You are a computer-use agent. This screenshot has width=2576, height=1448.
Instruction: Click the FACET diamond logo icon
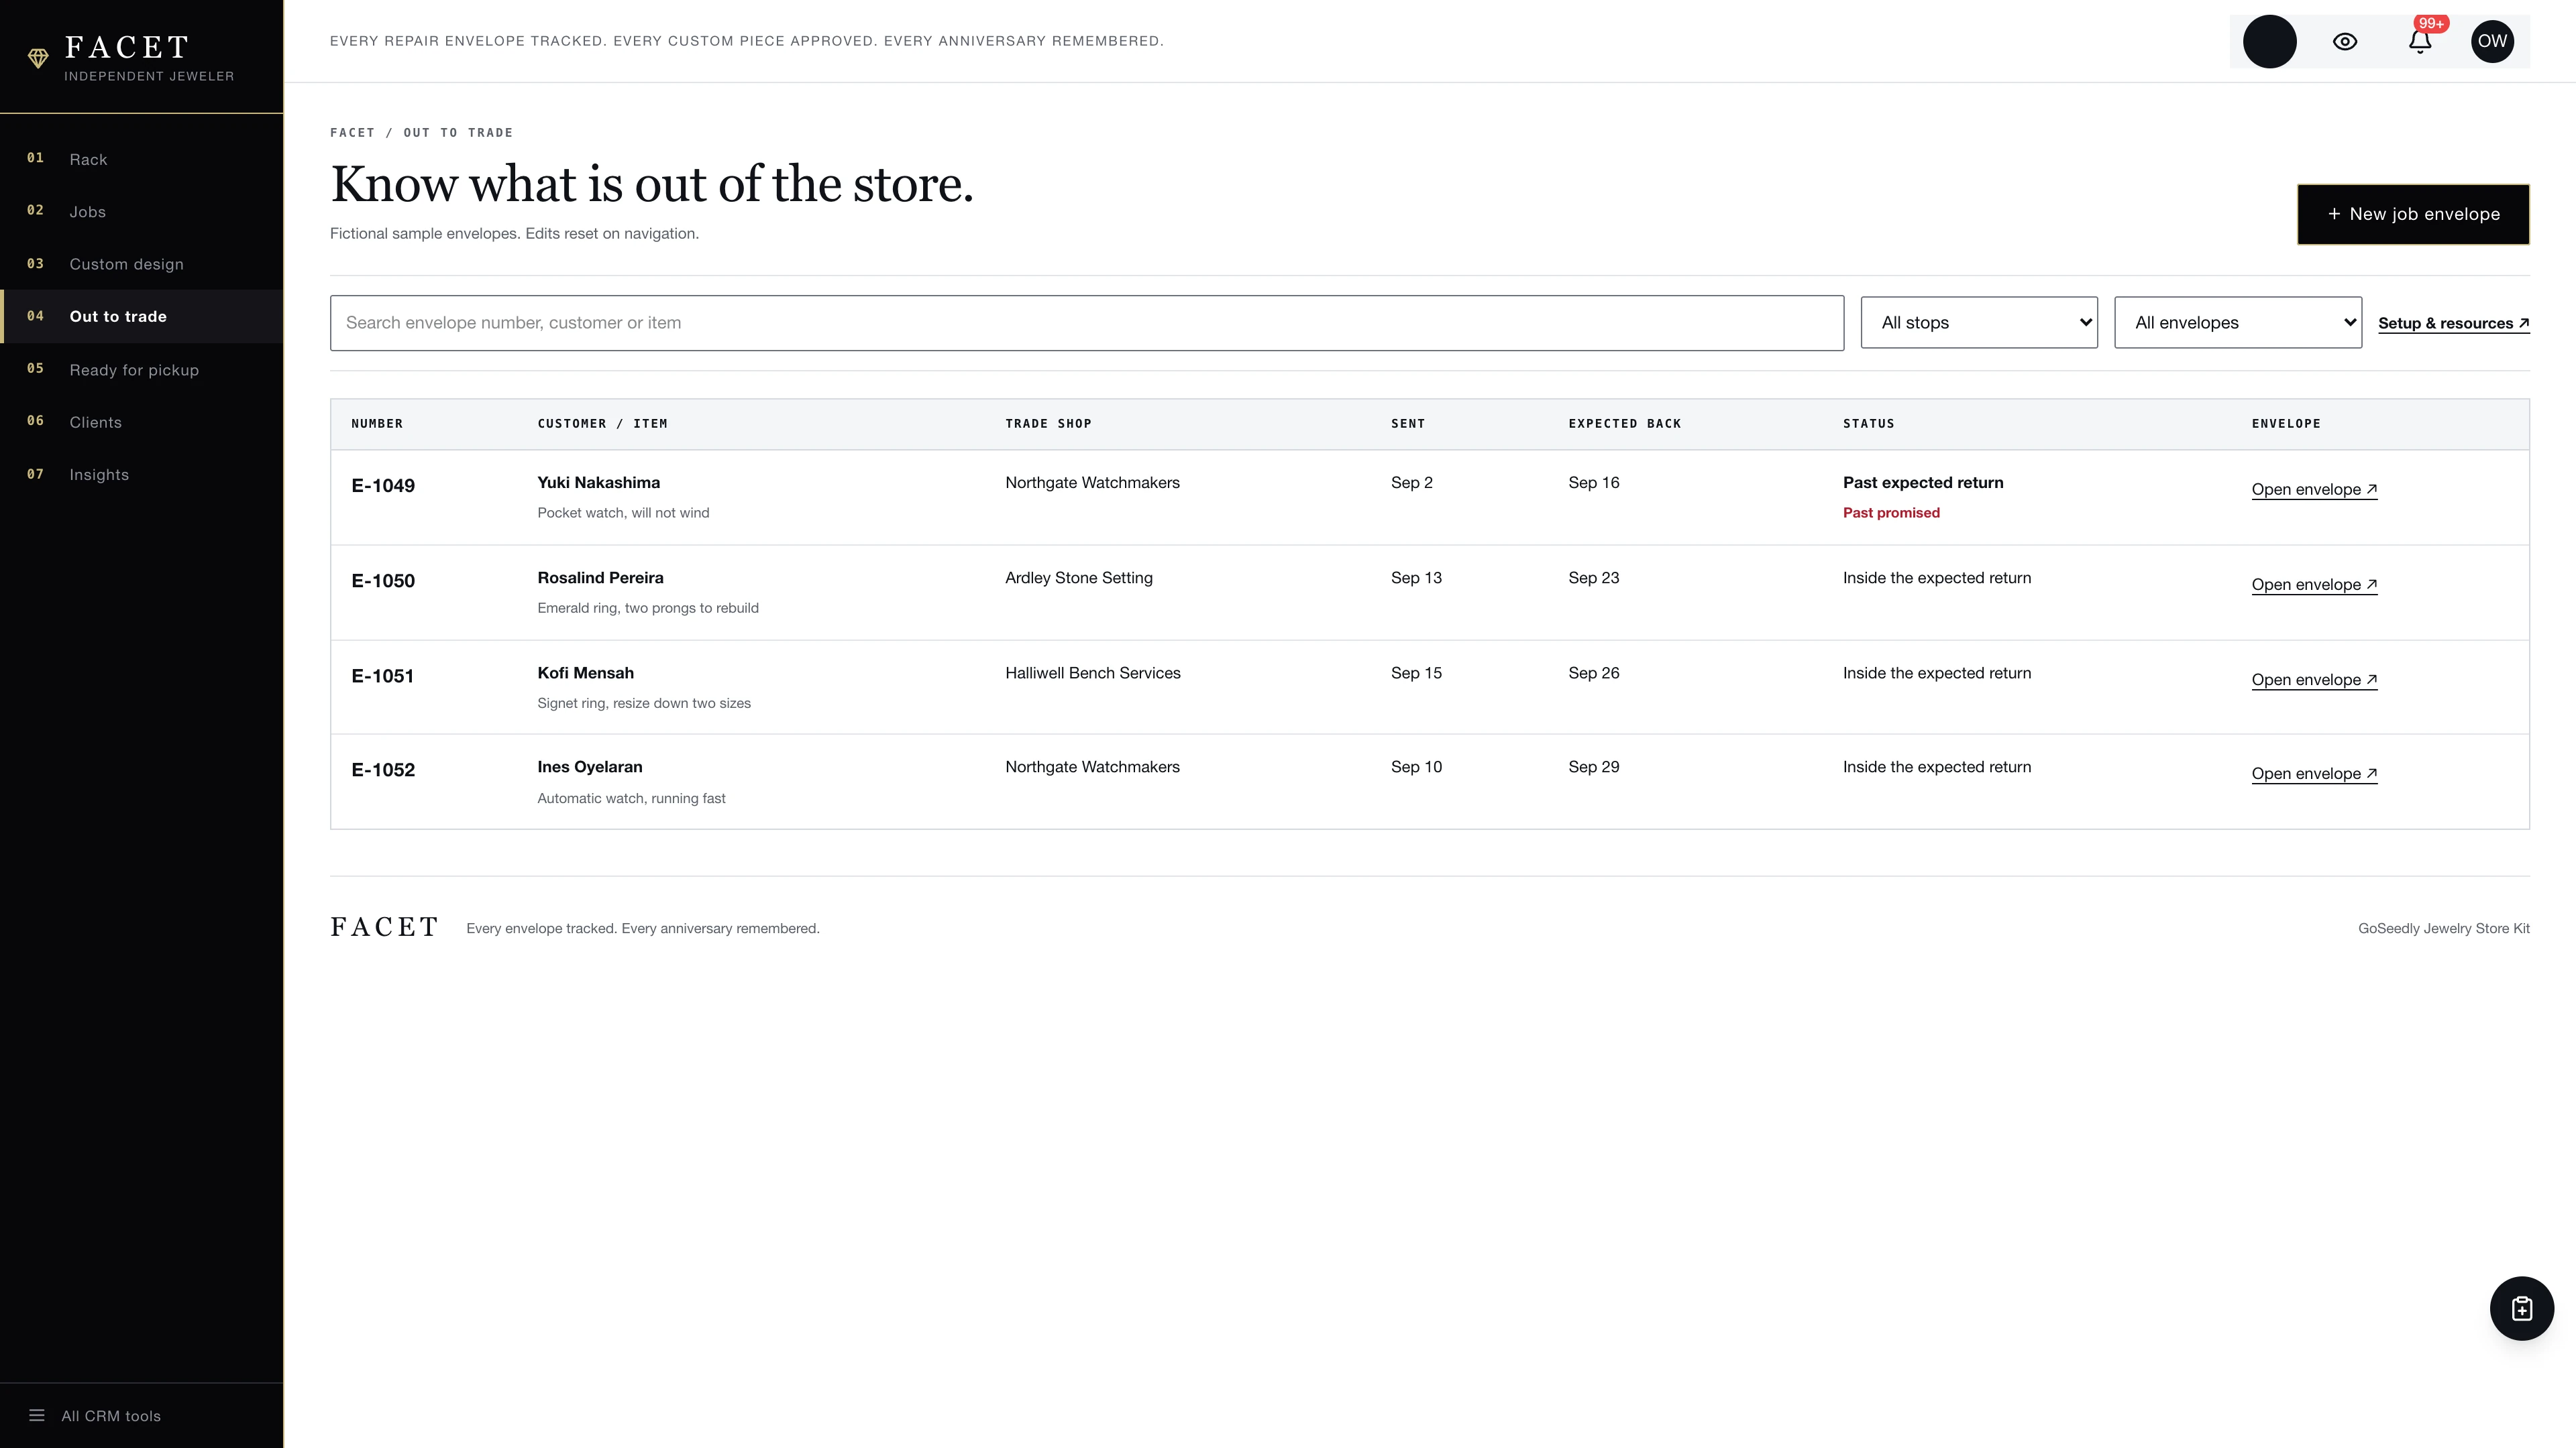pyautogui.click(x=38, y=58)
